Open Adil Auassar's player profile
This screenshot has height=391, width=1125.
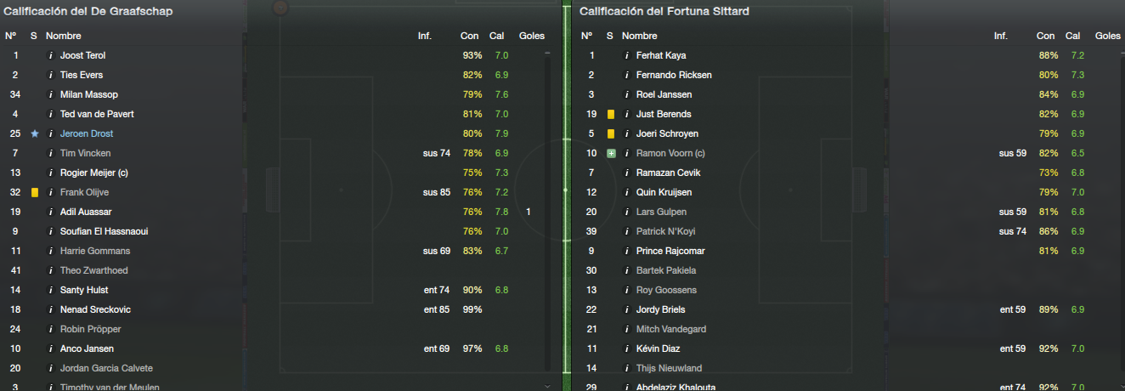(x=86, y=212)
